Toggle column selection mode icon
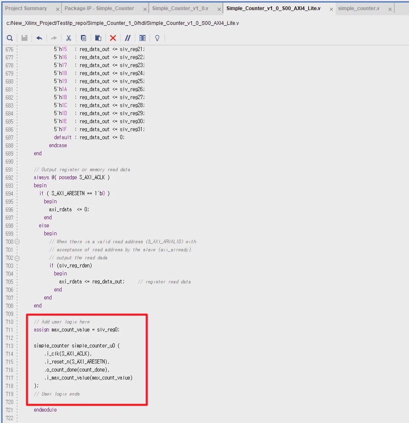Screen dimensions: 409x423 [x=143, y=38]
